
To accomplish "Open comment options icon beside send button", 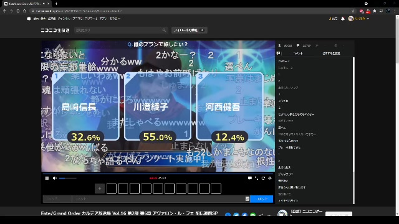I will 247,199.
